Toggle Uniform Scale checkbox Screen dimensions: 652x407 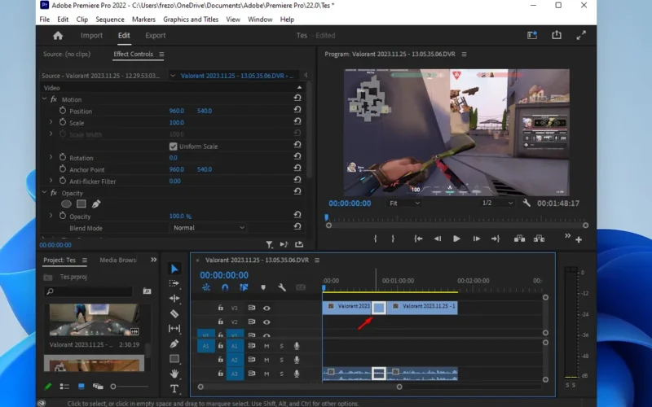(174, 147)
